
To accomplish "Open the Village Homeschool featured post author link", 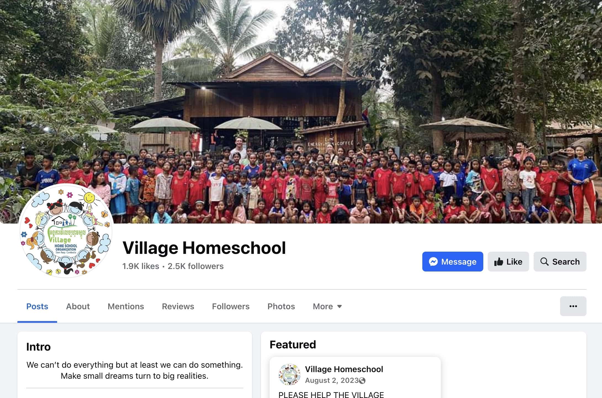I will (344, 369).
